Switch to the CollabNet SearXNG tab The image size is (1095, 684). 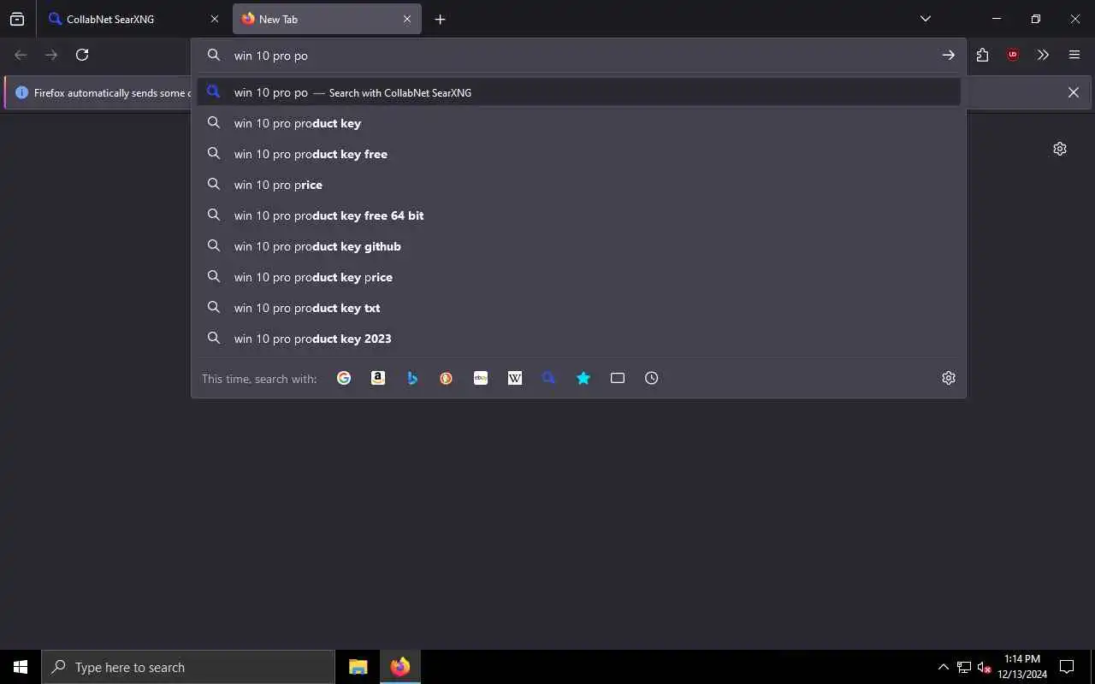[x=133, y=19]
